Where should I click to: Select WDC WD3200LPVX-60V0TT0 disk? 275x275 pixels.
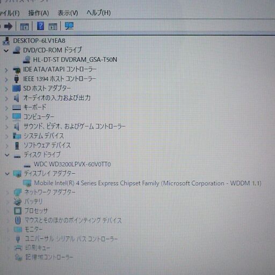(73, 164)
